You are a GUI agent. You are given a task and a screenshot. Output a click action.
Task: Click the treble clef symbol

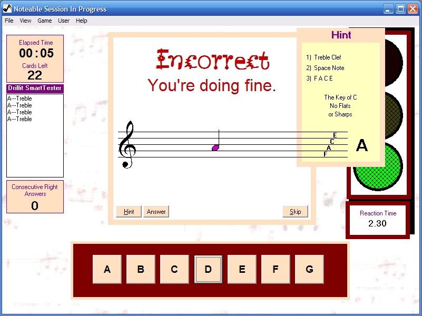pos(127,144)
